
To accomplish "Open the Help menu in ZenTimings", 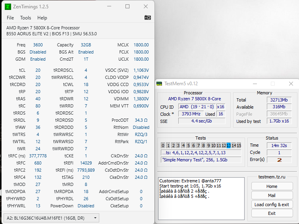I will click(42, 18).
